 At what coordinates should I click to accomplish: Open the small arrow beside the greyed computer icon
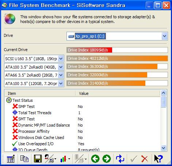[85, 159]
